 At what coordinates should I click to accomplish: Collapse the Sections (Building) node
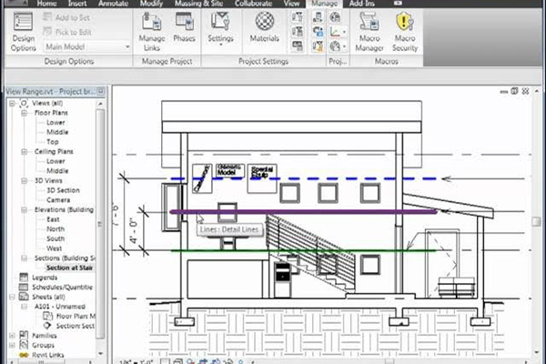click(x=24, y=258)
